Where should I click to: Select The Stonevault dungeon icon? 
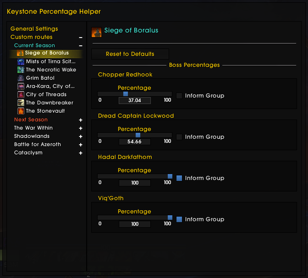[21, 111]
